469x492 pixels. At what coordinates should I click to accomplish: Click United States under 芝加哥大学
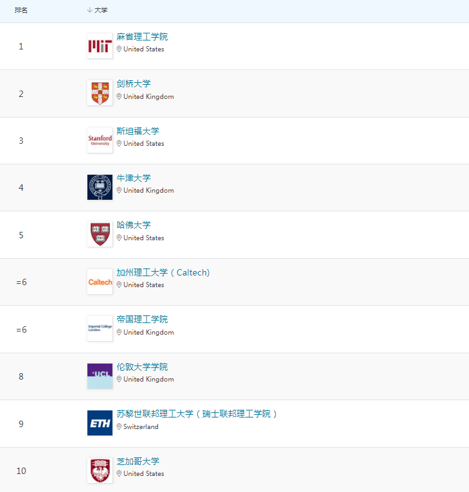pos(144,473)
